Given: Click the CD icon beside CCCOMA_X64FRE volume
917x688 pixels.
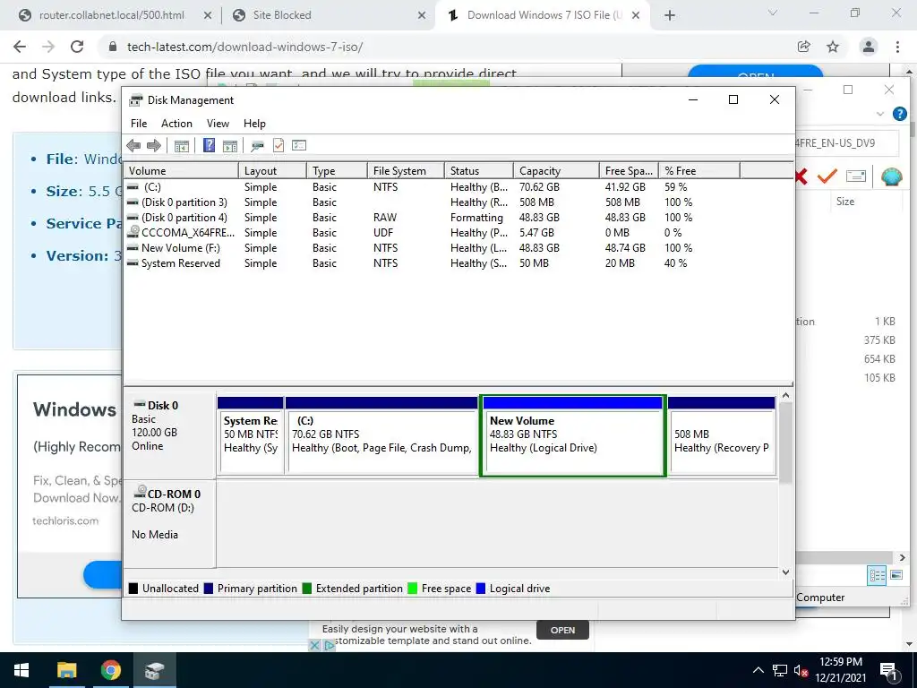Looking at the screenshot, I should (134, 232).
